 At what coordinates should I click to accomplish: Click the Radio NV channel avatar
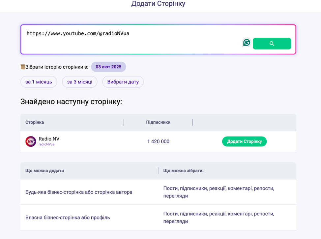tap(31, 141)
